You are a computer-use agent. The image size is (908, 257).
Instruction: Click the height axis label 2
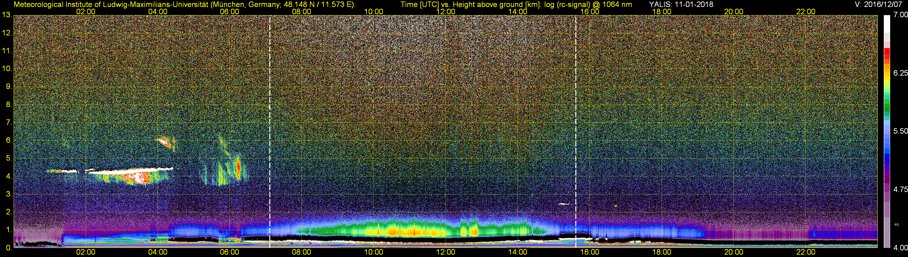click(9, 212)
